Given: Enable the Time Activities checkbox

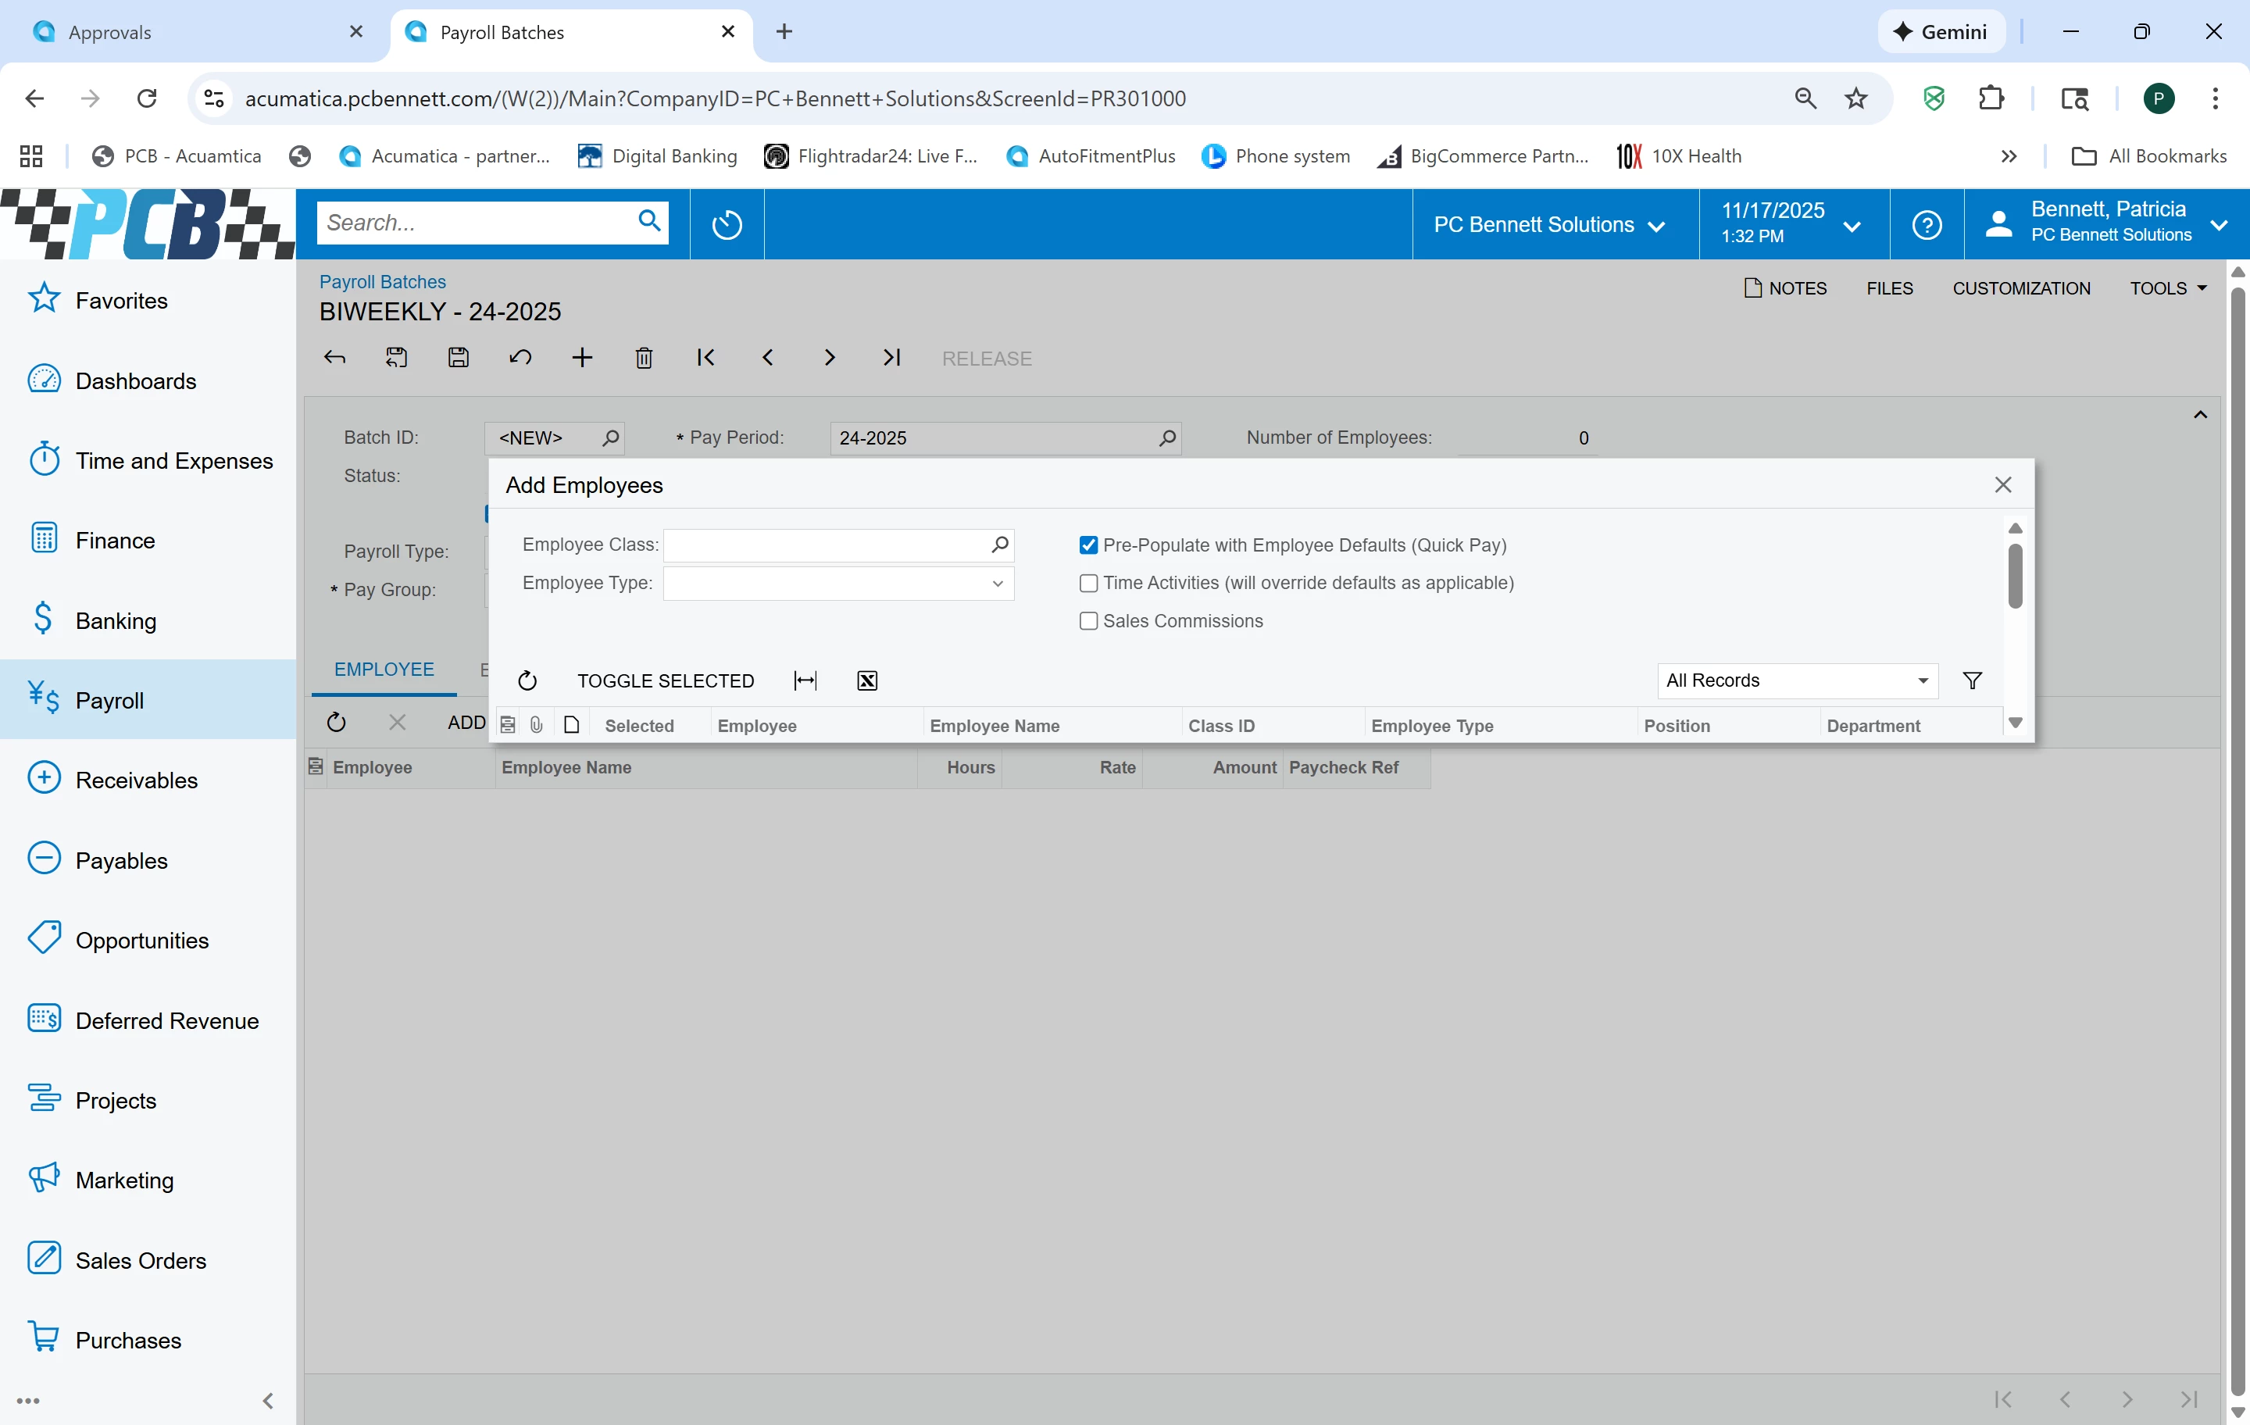Looking at the screenshot, I should coord(1087,583).
